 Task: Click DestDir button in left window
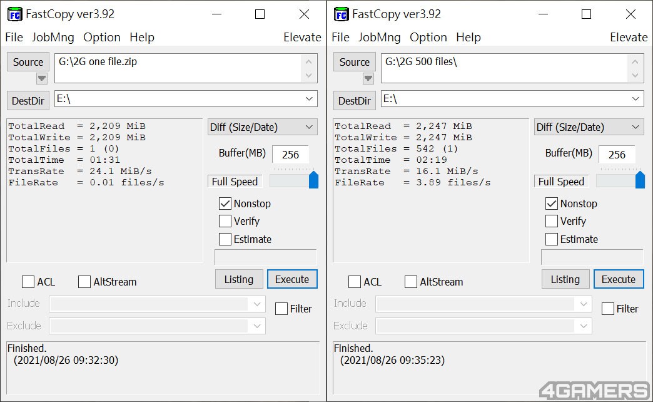[x=28, y=100]
